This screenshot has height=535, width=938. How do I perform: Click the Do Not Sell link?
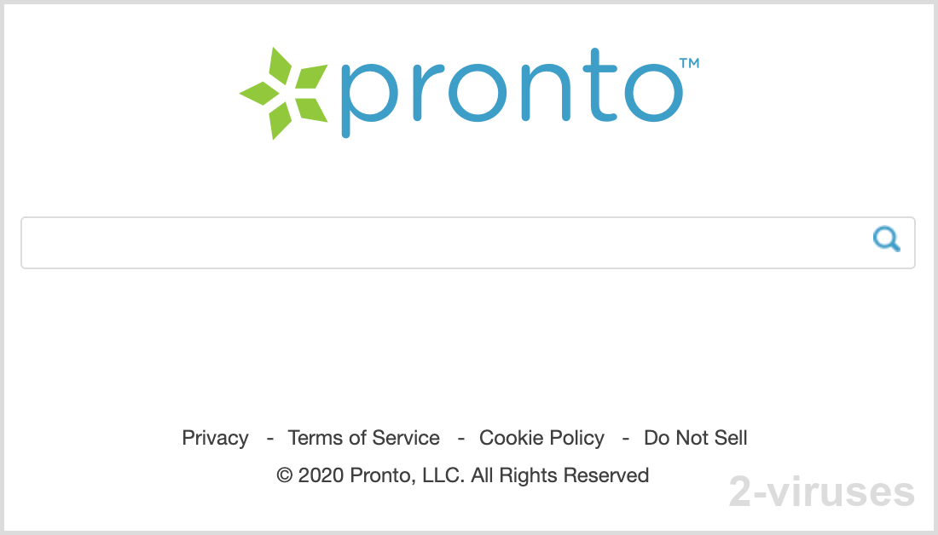[695, 438]
